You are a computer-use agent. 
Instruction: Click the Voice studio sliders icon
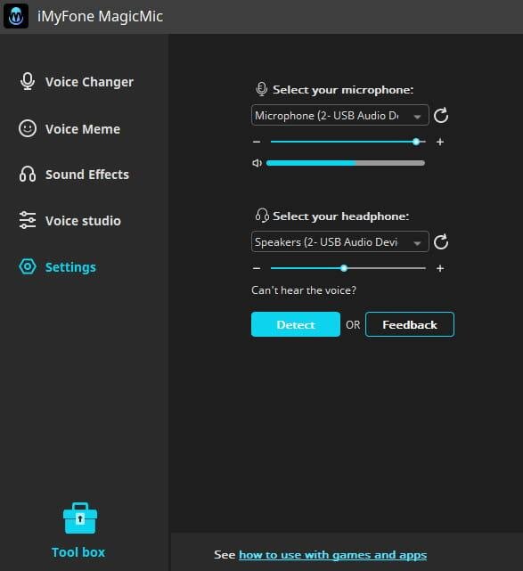pos(28,220)
